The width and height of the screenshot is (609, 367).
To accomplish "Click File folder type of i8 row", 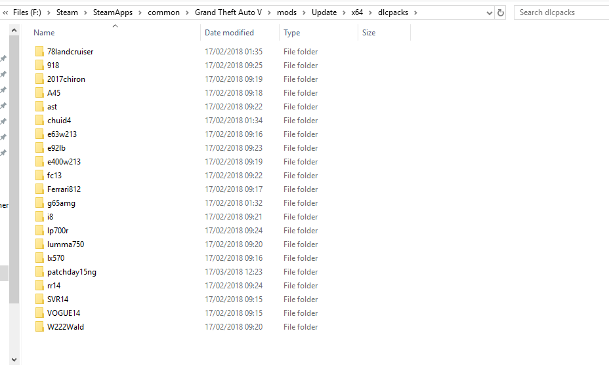I will (x=301, y=217).
